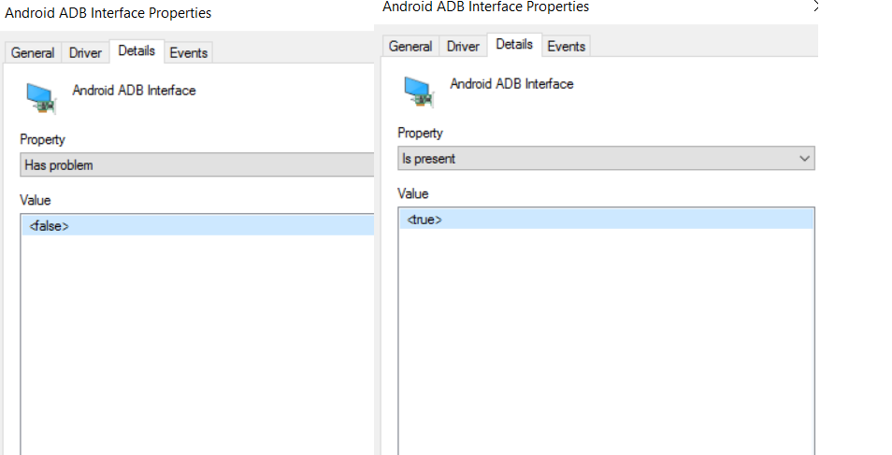Click the Android ADB Interface device icon, right window
892x455 pixels.
click(x=419, y=92)
